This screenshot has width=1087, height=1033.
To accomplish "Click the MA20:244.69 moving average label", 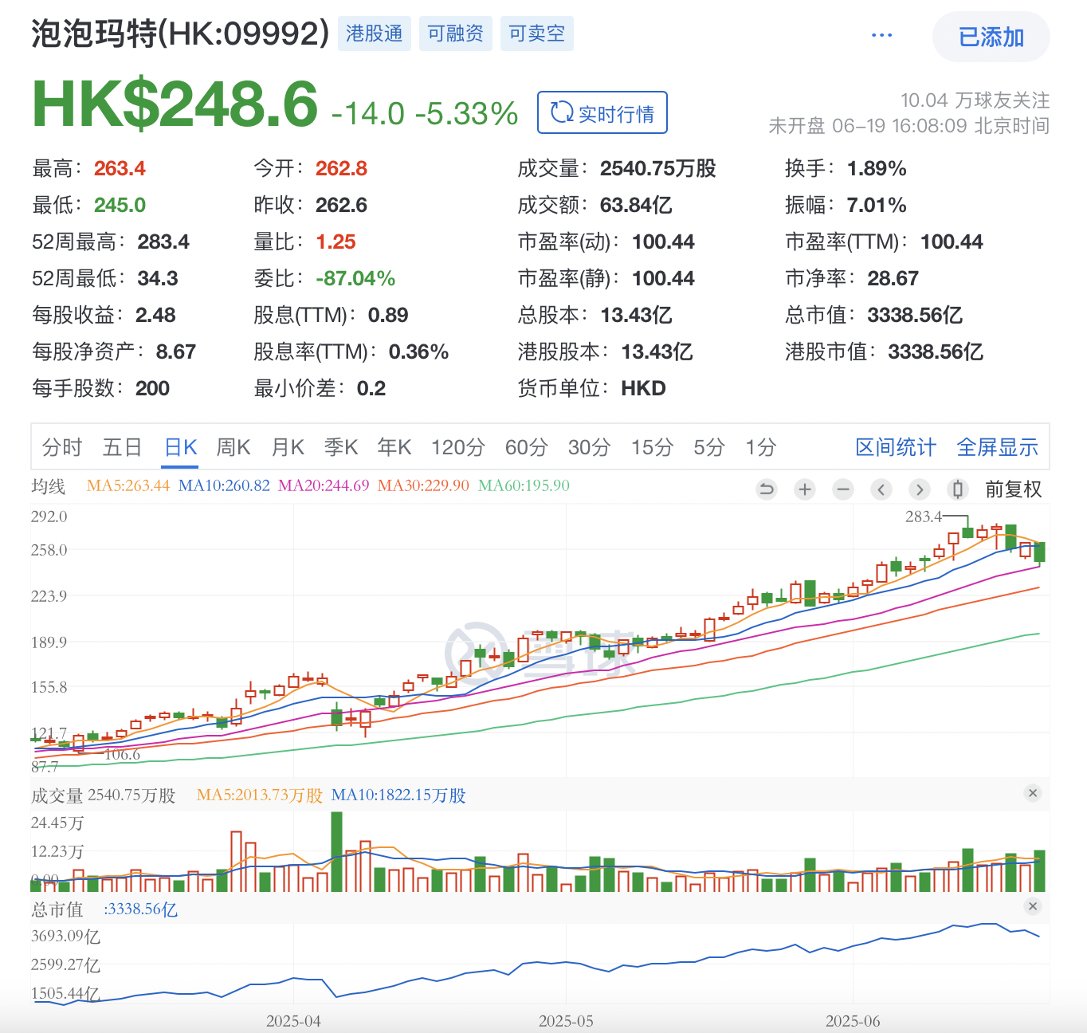I will (324, 485).
